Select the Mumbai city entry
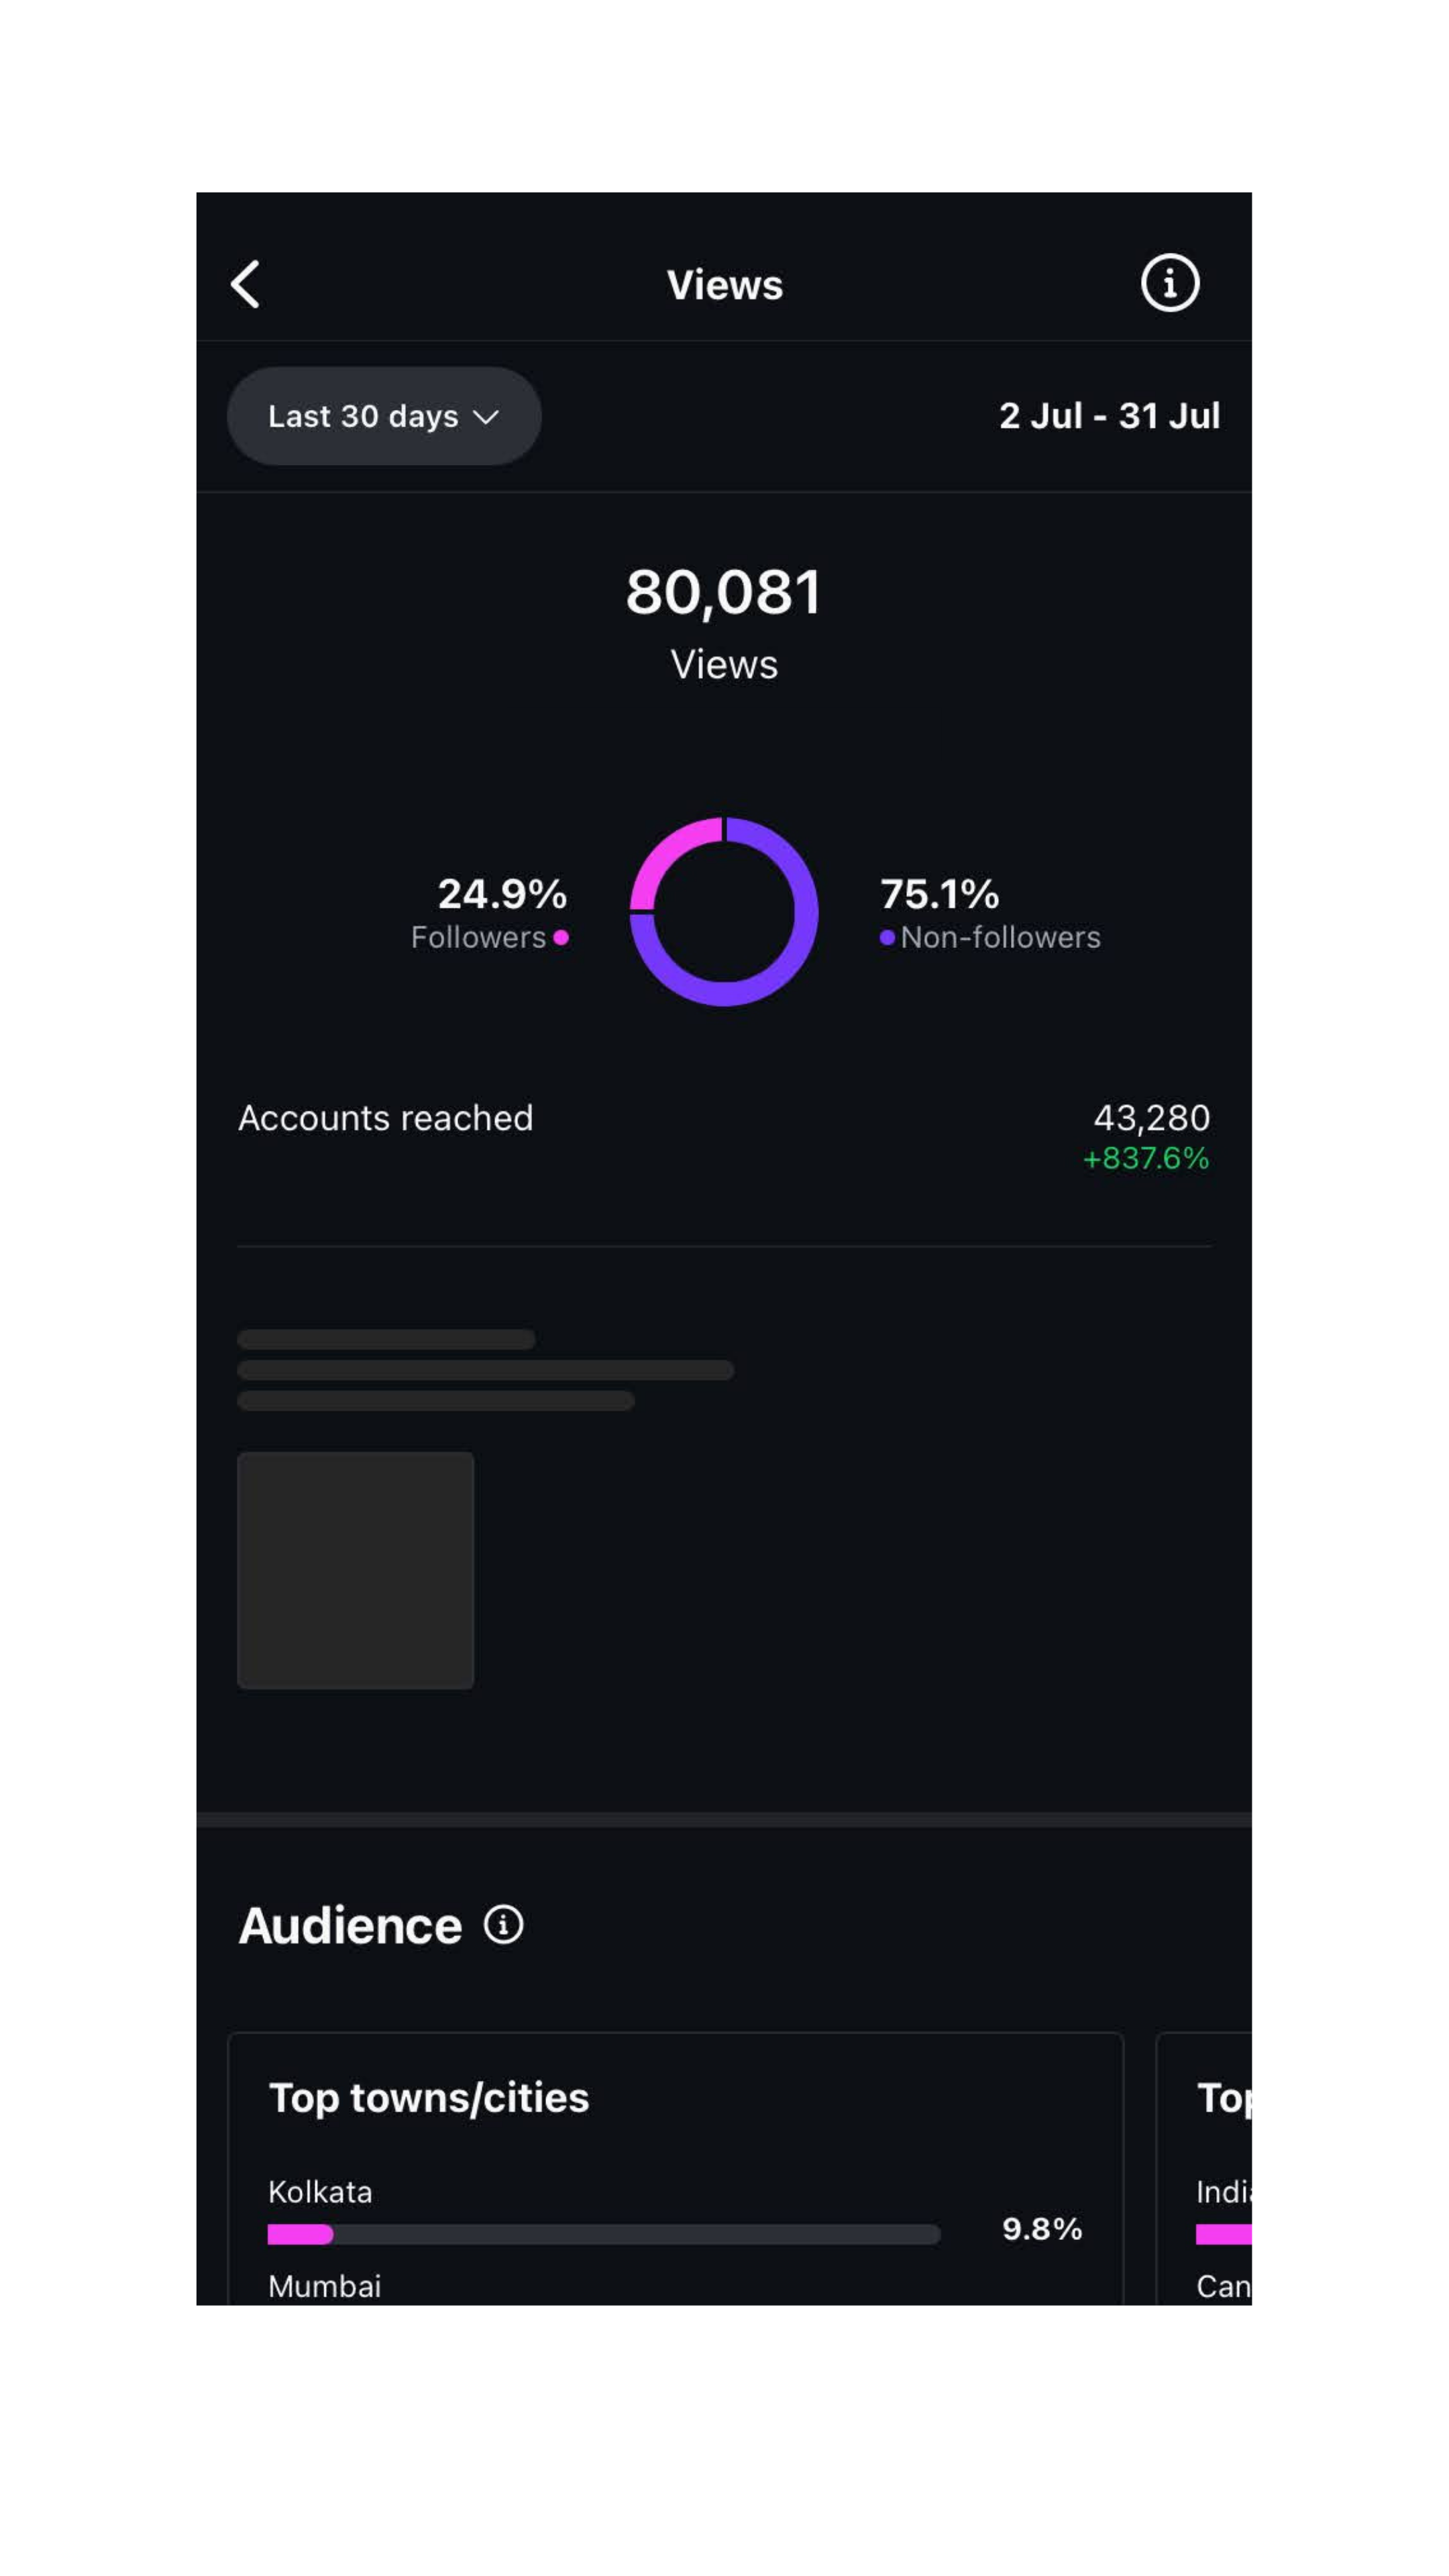The width and height of the screenshot is (1449, 2576). click(x=325, y=2287)
